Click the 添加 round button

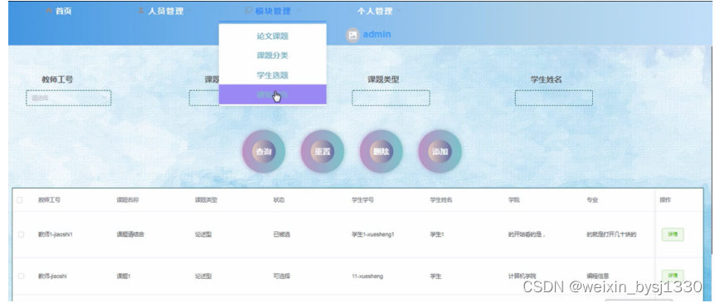(x=440, y=151)
